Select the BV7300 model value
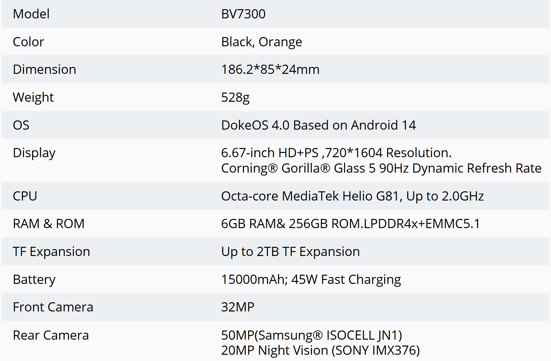 click(243, 14)
